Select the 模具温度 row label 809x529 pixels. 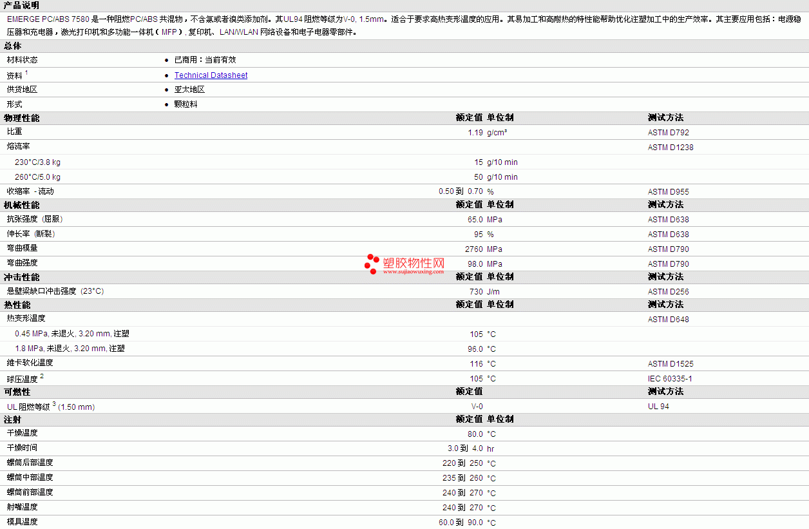pyautogui.click(x=23, y=521)
